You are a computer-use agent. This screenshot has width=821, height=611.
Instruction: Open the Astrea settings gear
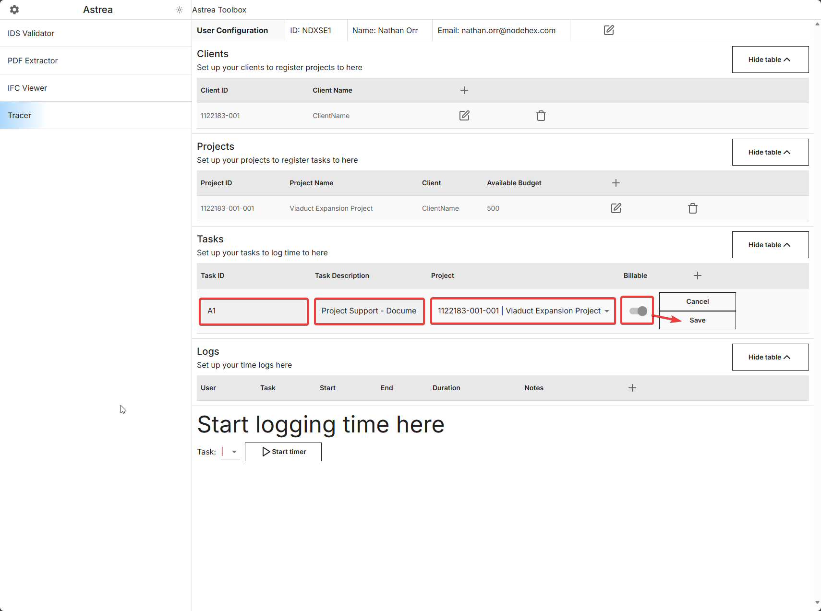click(x=14, y=9)
